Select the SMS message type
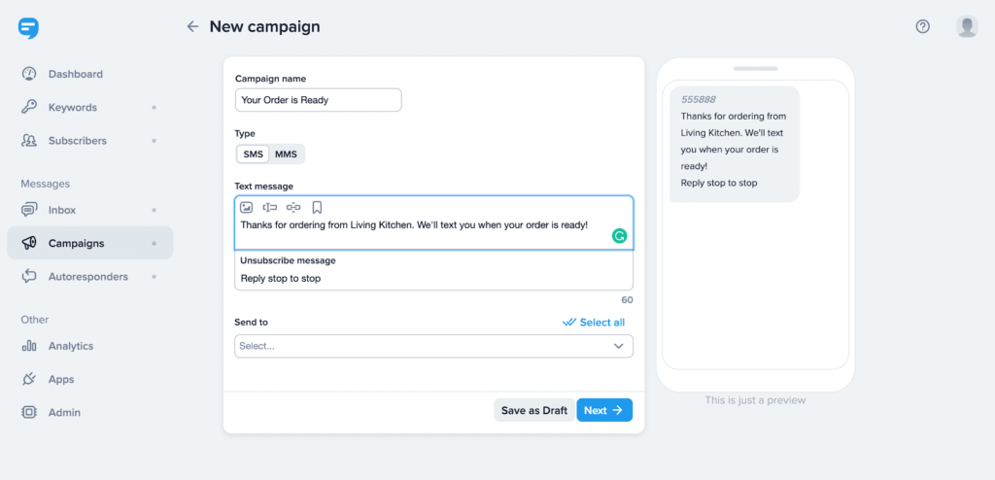Viewport: 995px width, 480px height. pyautogui.click(x=253, y=154)
